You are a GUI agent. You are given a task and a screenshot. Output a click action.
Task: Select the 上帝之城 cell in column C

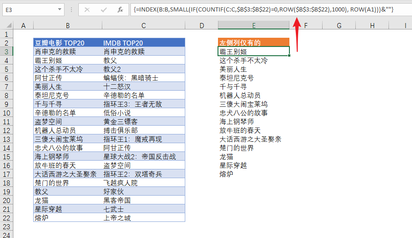click(143, 218)
